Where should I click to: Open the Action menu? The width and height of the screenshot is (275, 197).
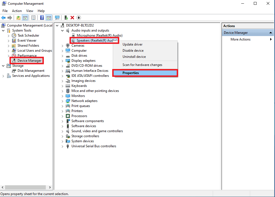[17, 11]
